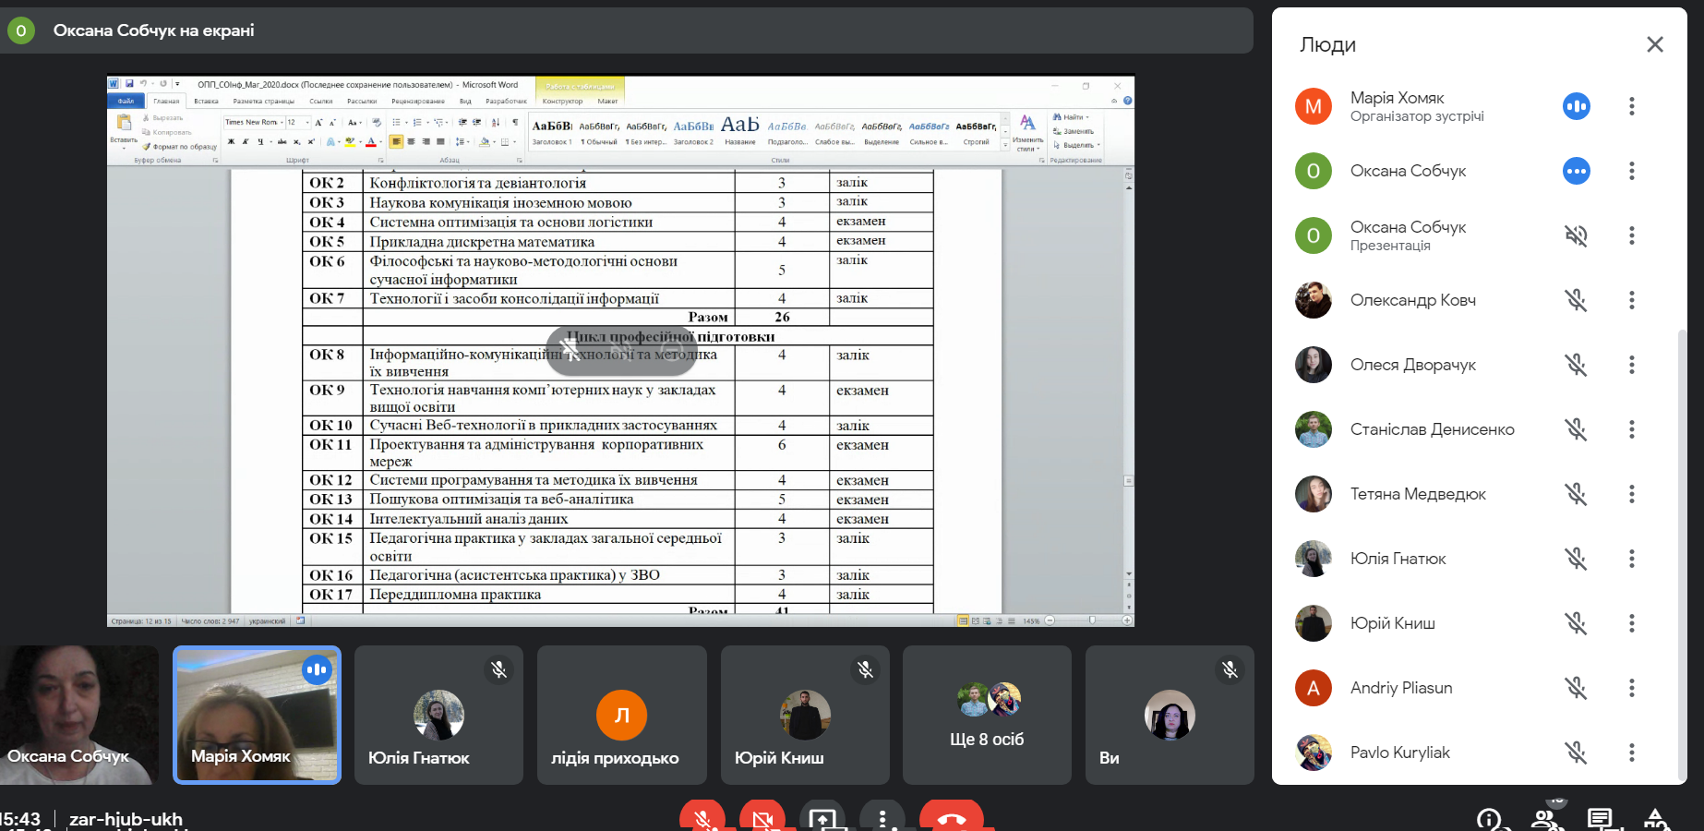Click muted mic icon beside Олеся Дворачук
The image size is (1704, 831).
tap(1576, 365)
